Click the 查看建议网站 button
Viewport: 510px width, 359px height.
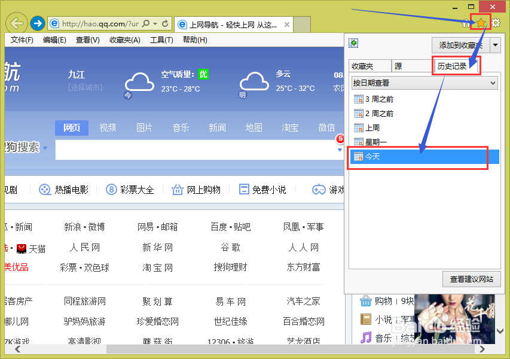471,279
